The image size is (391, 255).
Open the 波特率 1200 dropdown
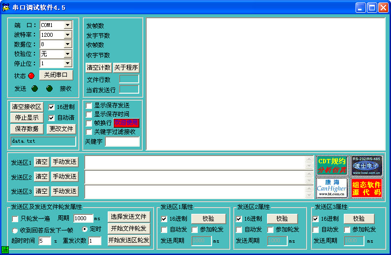coord(68,35)
